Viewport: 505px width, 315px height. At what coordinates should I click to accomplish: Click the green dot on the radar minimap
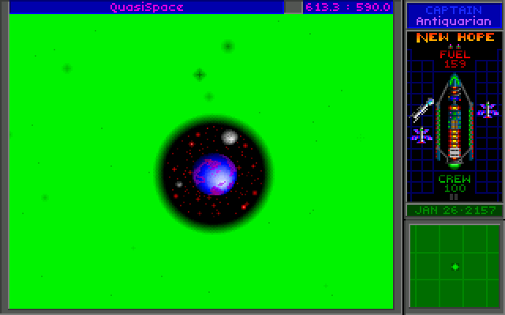click(x=454, y=267)
